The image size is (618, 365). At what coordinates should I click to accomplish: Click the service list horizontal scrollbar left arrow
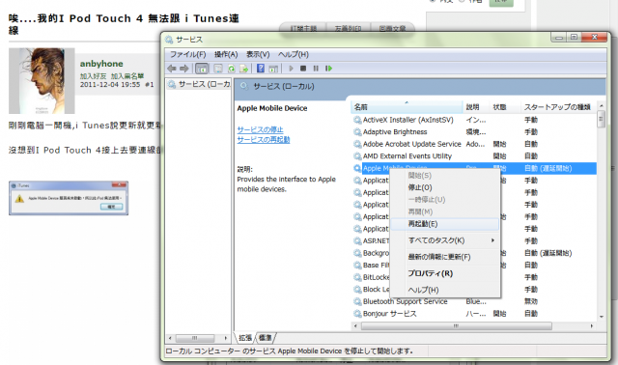[x=355, y=326]
